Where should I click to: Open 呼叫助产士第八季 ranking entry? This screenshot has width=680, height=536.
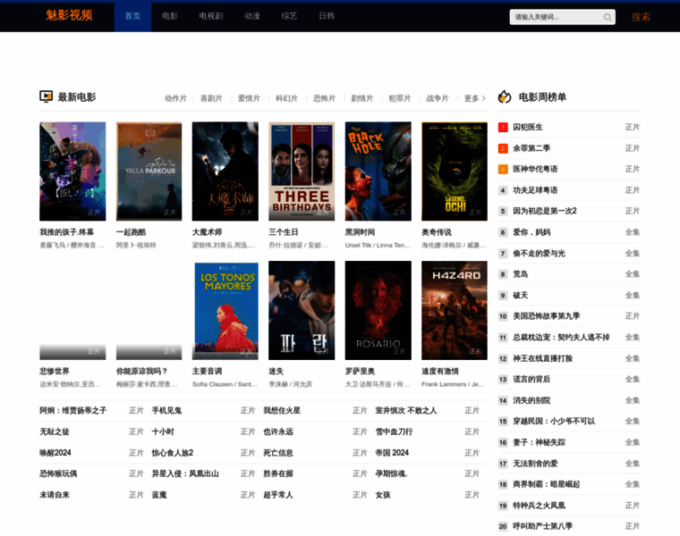[543, 526]
